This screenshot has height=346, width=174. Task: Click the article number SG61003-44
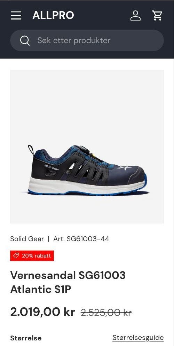[81, 239]
